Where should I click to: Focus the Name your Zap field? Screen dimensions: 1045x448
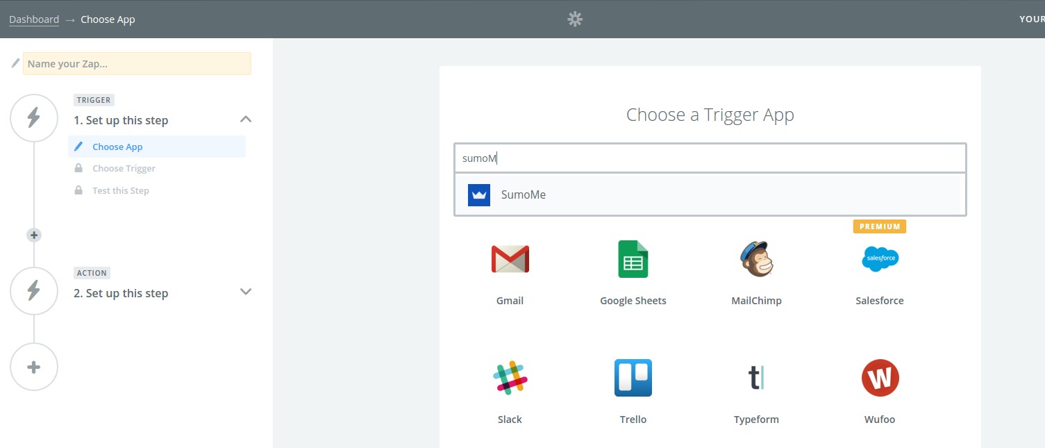point(137,63)
